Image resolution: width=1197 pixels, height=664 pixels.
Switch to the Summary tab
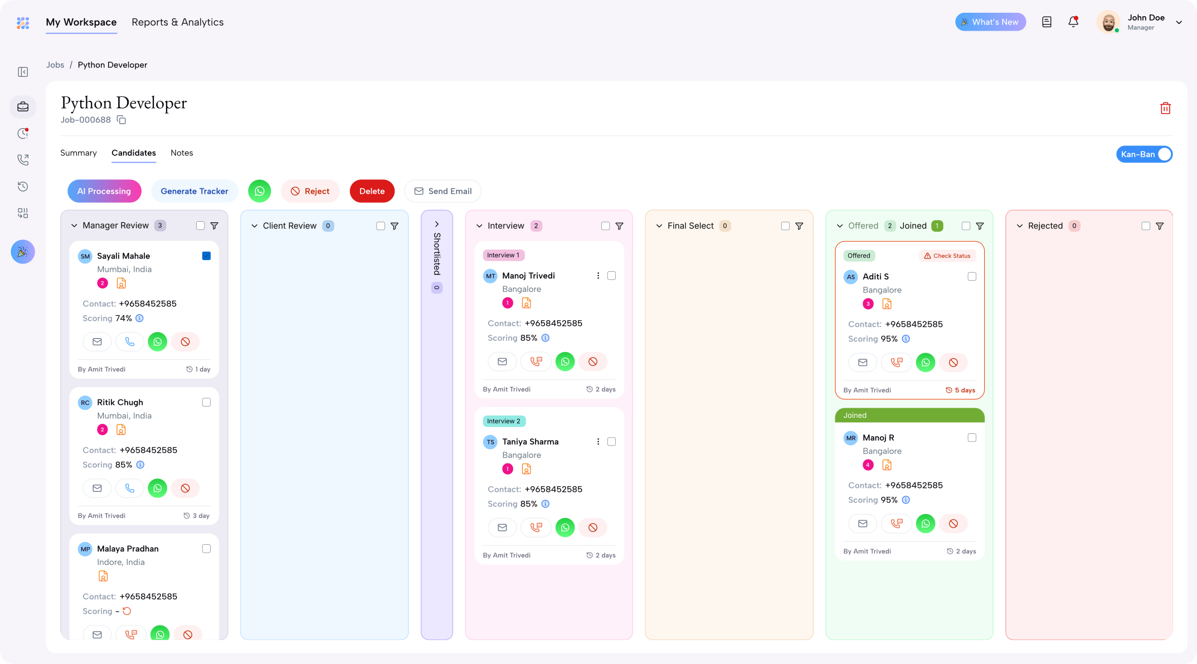[79, 153]
